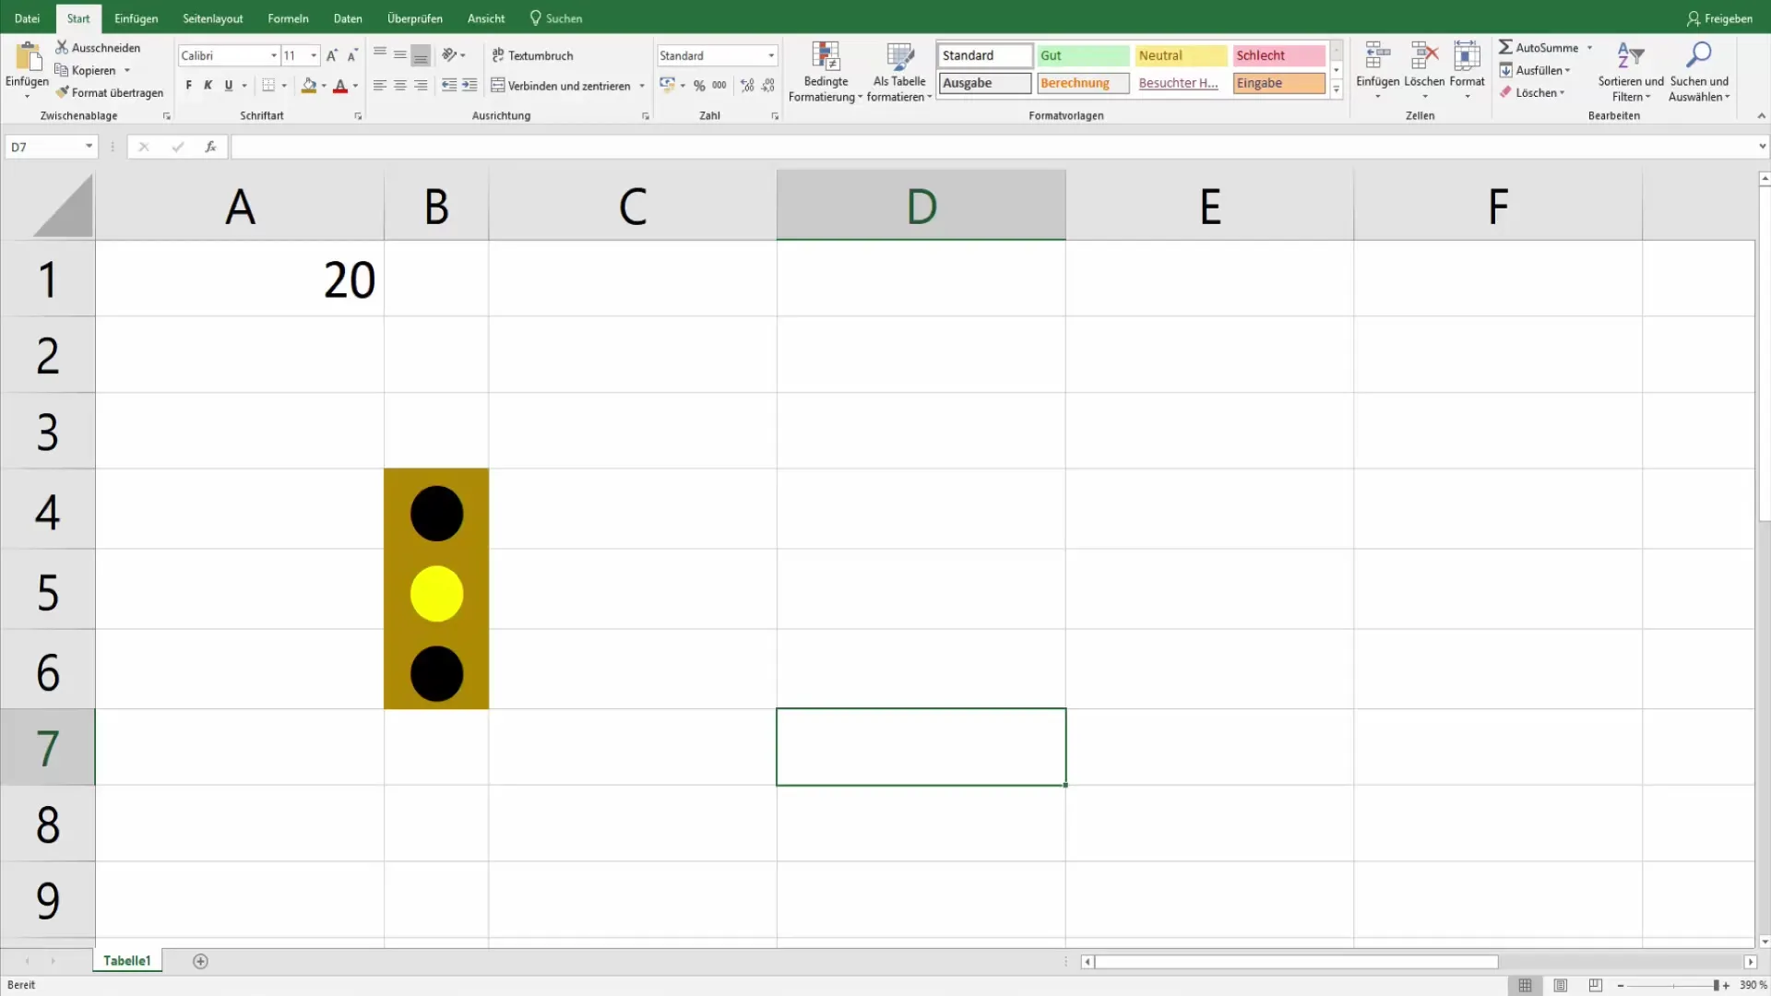This screenshot has width=1771, height=996.
Task: Switch to page layout view icon
Action: 1560,985
